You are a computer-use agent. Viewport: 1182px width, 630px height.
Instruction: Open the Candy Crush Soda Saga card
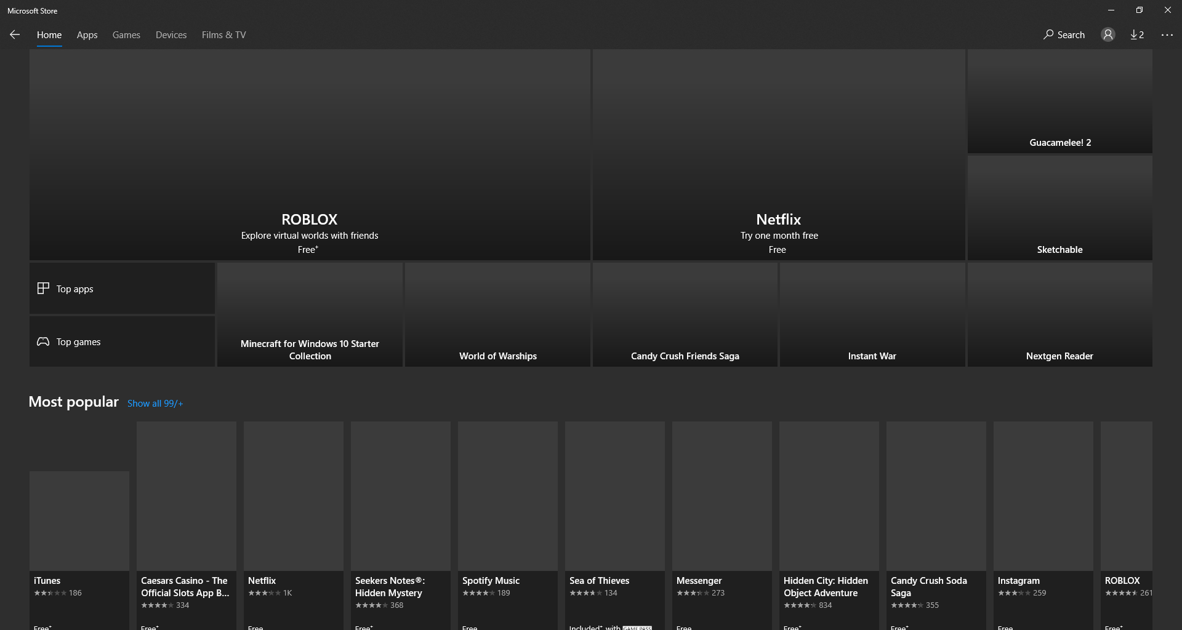(x=936, y=526)
